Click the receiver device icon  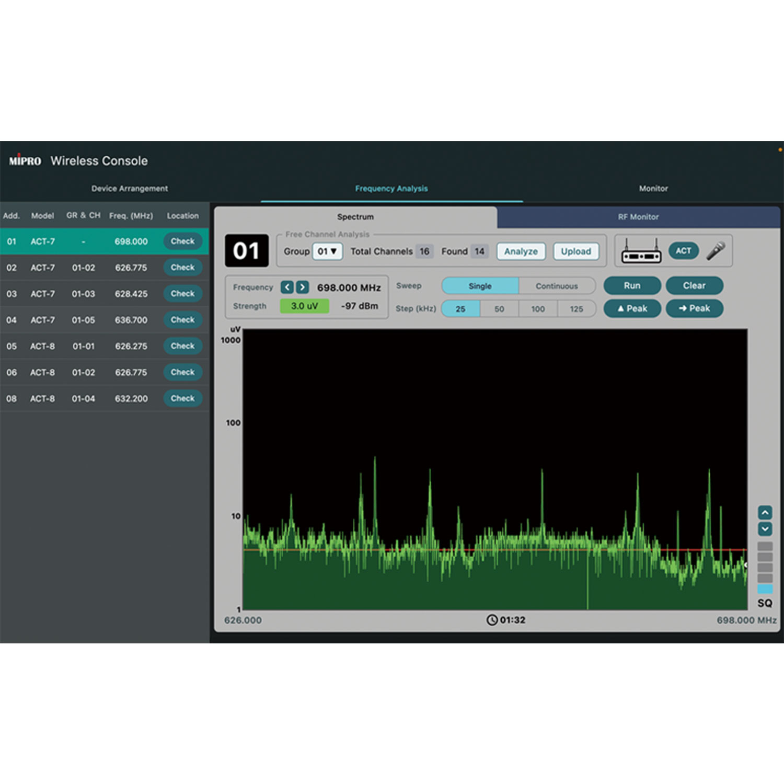641,252
